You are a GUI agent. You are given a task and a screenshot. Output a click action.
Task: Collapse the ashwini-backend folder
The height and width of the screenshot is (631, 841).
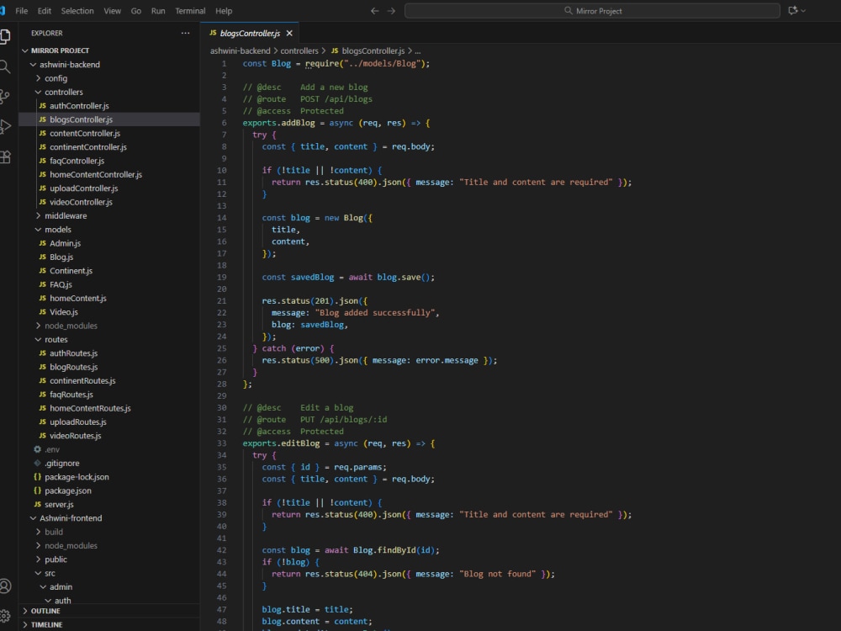pos(109,65)
